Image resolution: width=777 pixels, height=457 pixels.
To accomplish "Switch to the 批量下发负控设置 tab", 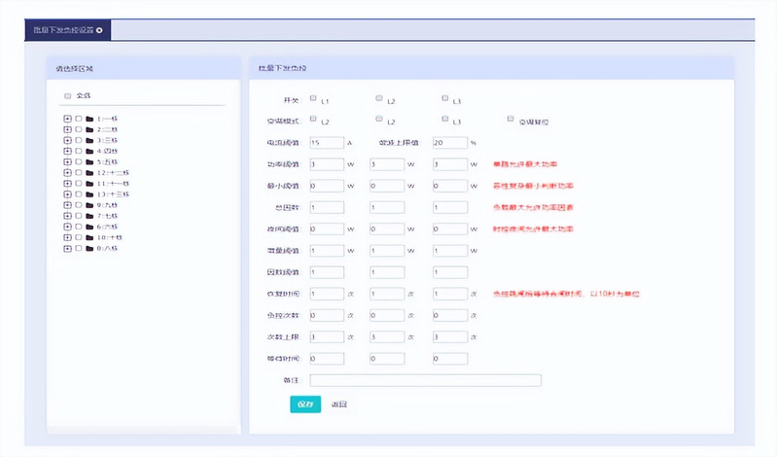I will pos(62,30).
